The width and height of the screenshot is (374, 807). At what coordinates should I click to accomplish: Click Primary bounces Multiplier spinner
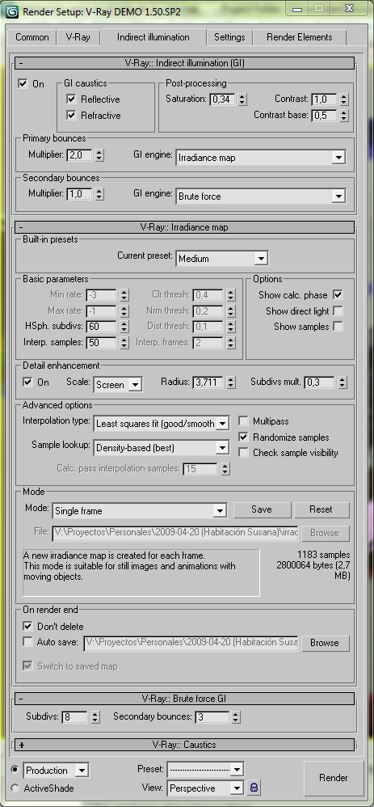99,154
